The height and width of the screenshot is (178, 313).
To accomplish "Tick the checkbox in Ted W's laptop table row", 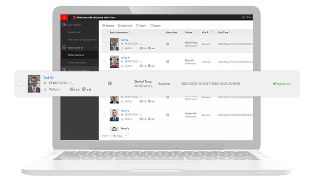I will (x=104, y=44).
